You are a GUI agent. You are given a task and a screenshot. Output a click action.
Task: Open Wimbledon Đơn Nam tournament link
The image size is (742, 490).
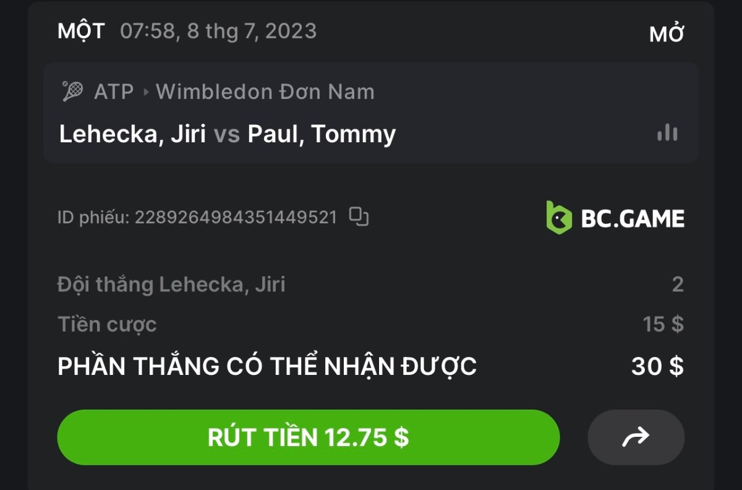click(x=265, y=92)
